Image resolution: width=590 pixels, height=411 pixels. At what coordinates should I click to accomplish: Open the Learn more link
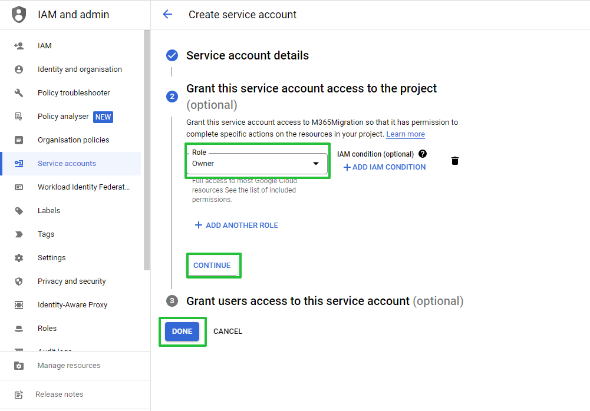point(406,134)
